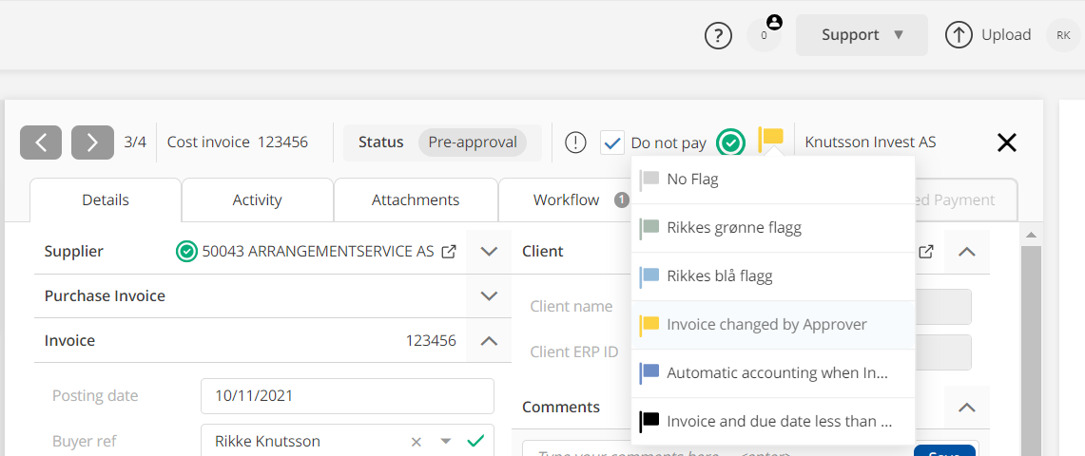Select black flag invoice due date option
The image size is (1085, 456).
pos(779,421)
